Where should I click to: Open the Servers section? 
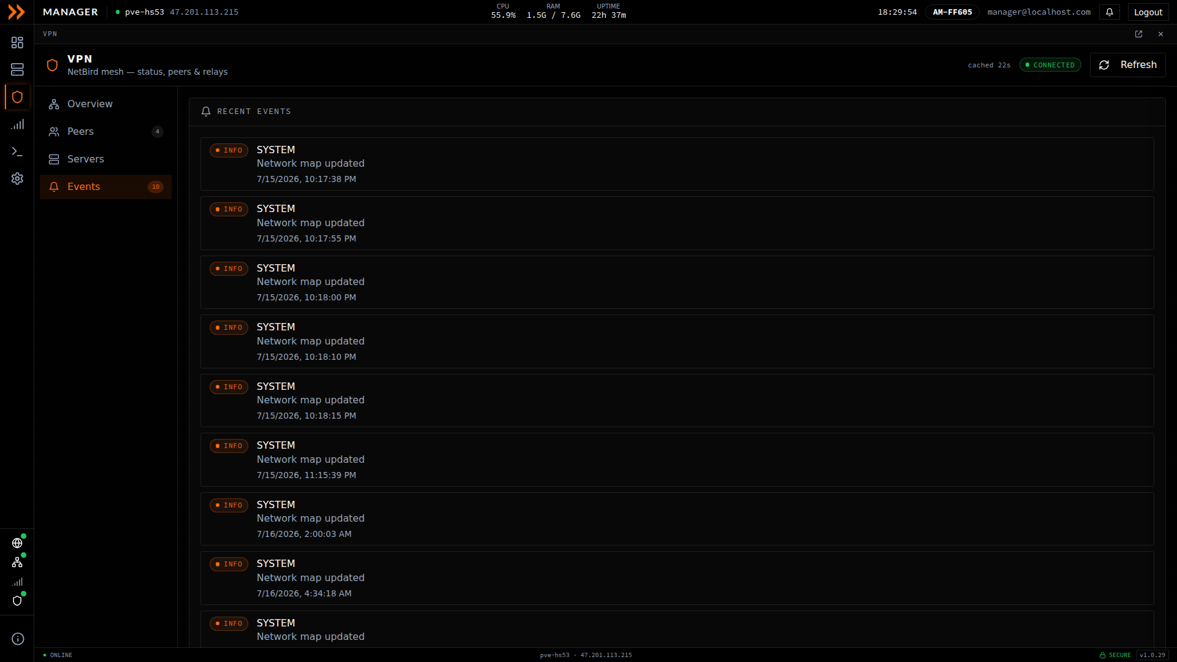[105, 159]
